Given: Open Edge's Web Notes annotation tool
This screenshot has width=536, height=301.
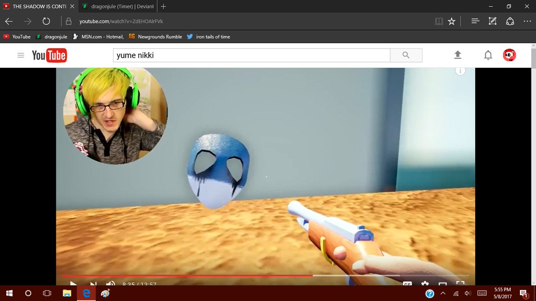Looking at the screenshot, I should click(492, 21).
